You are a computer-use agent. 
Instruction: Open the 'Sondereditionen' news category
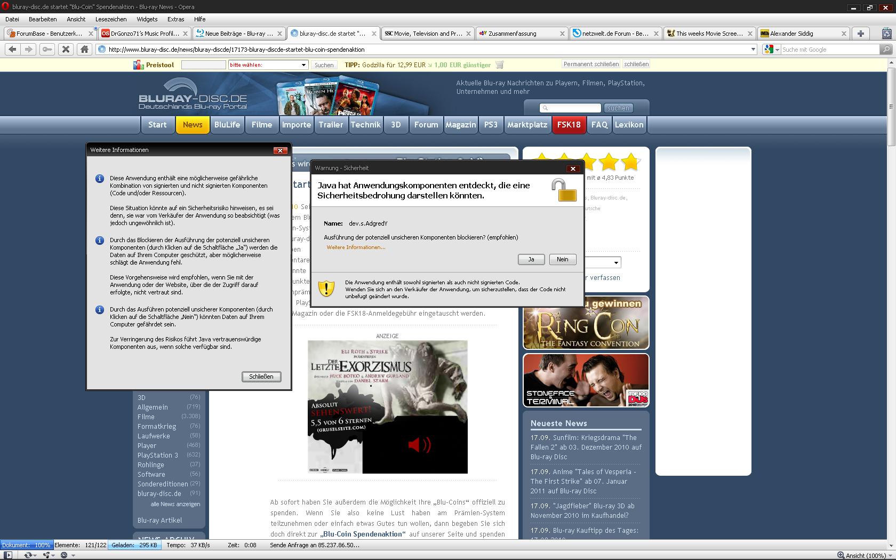pyautogui.click(x=163, y=484)
